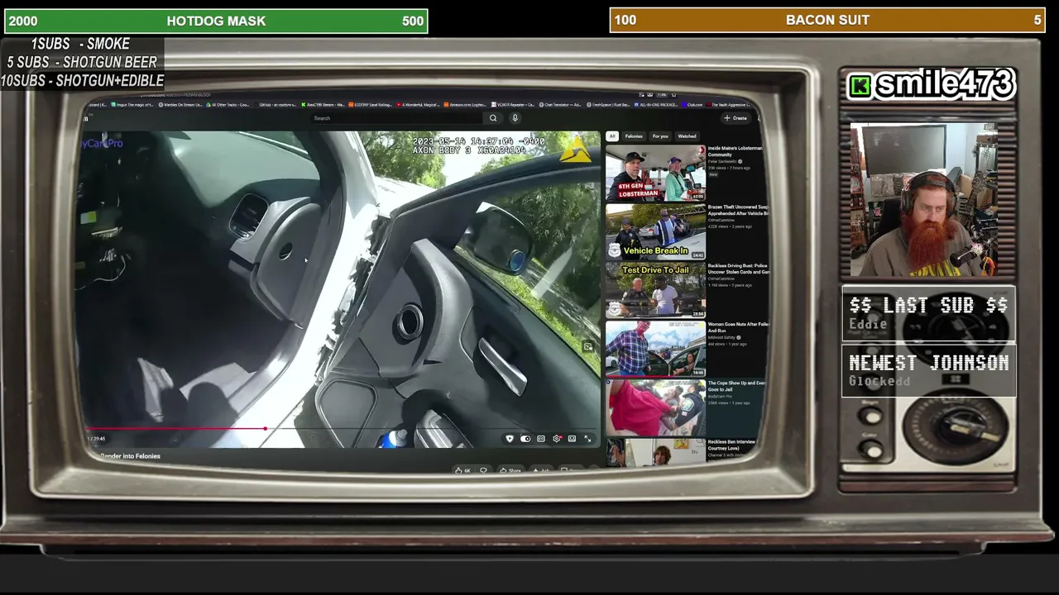Viewport: 1059px width, 595px height.
Task: Click the Amazon.com Logitech browser tab
Action: pos(467,105)
